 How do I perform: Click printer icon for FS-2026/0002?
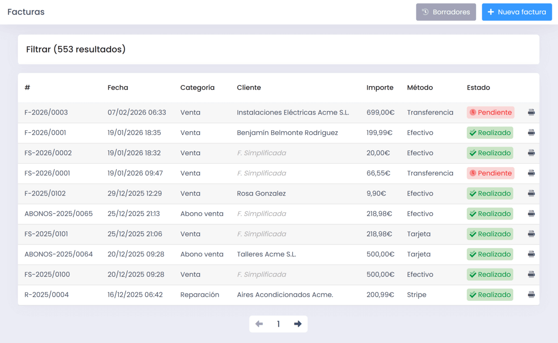(531, 153)
